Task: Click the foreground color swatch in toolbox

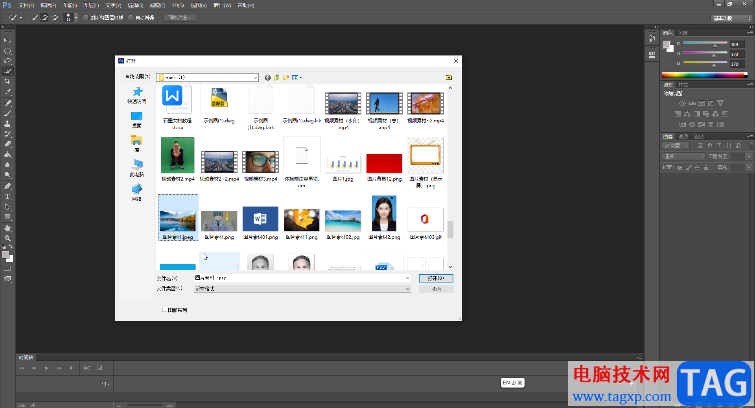Action: click(6, 255)
